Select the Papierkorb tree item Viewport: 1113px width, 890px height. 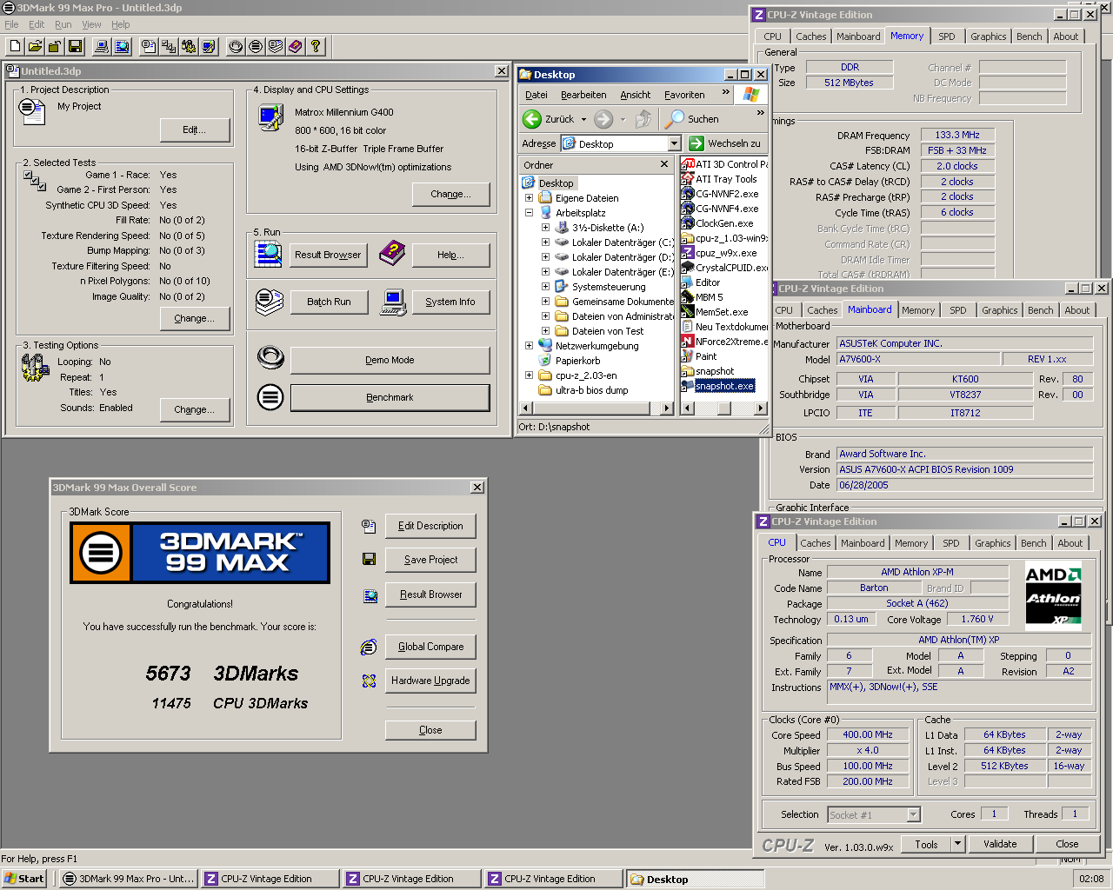[x=577, y=361]
